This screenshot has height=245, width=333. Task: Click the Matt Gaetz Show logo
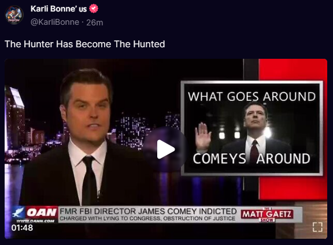pyautogui.click(x=267, y=214)
